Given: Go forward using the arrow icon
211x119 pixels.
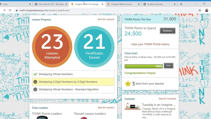Looking at the screenshot, I should (x=4, y=10).
